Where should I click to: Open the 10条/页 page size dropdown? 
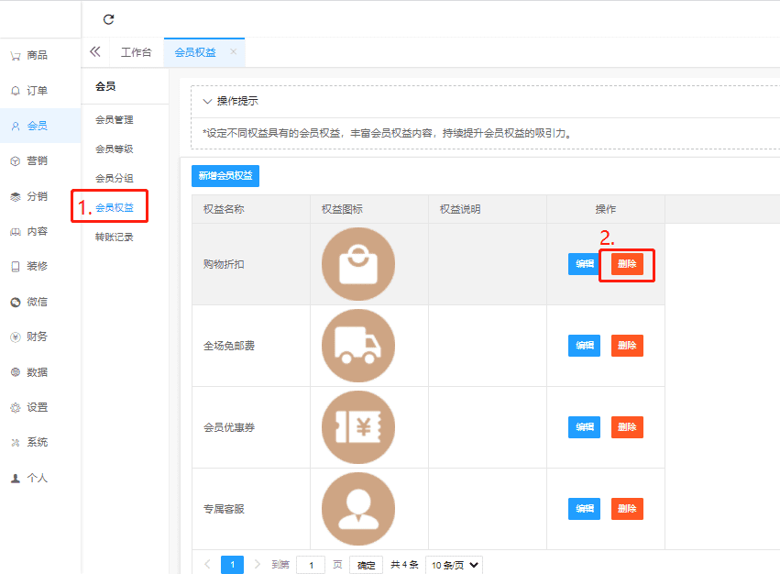tap(454, 565)
